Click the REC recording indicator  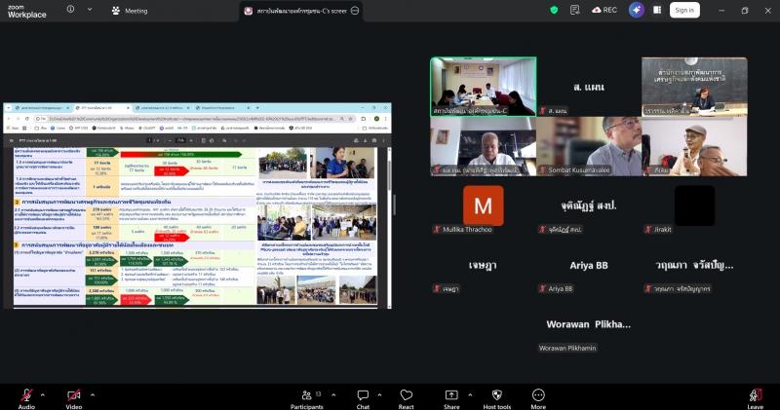604,10
